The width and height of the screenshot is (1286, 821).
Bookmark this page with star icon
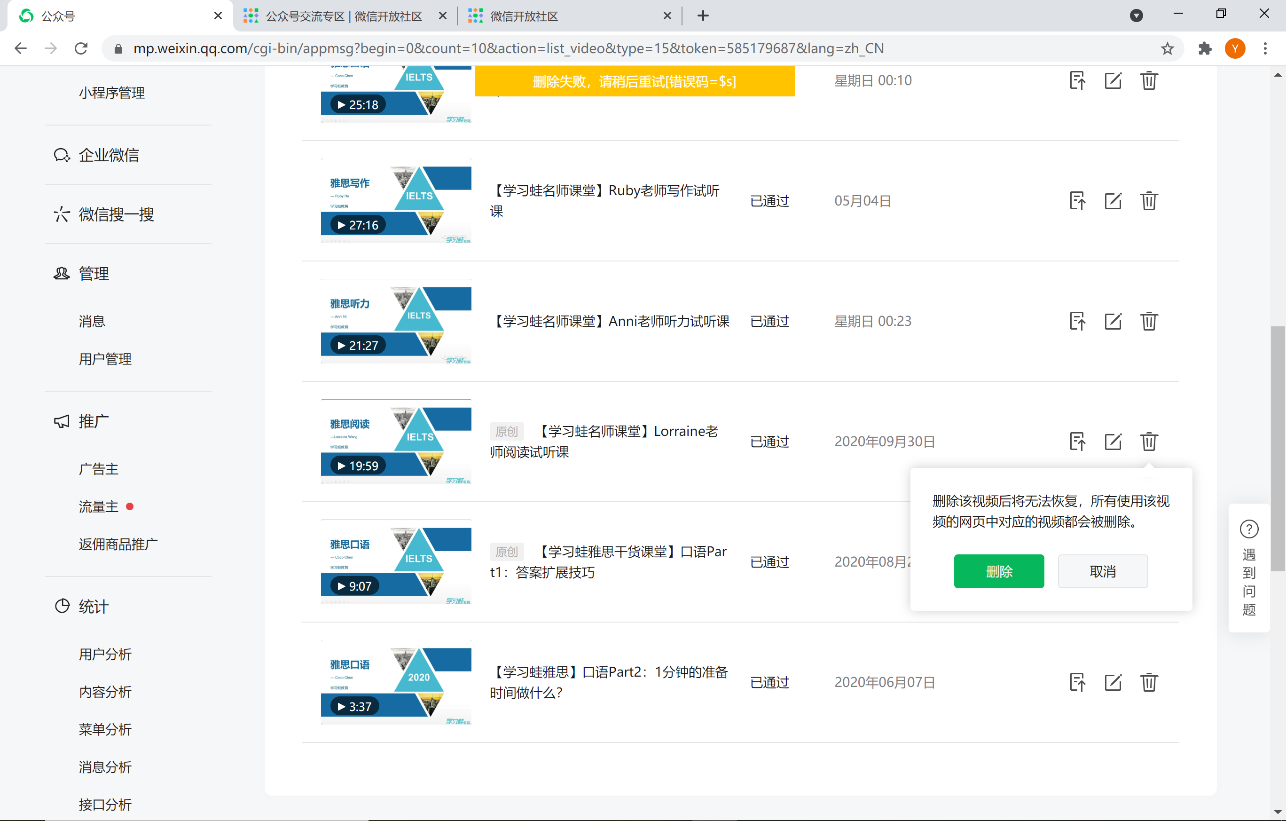click(1167, 48)
